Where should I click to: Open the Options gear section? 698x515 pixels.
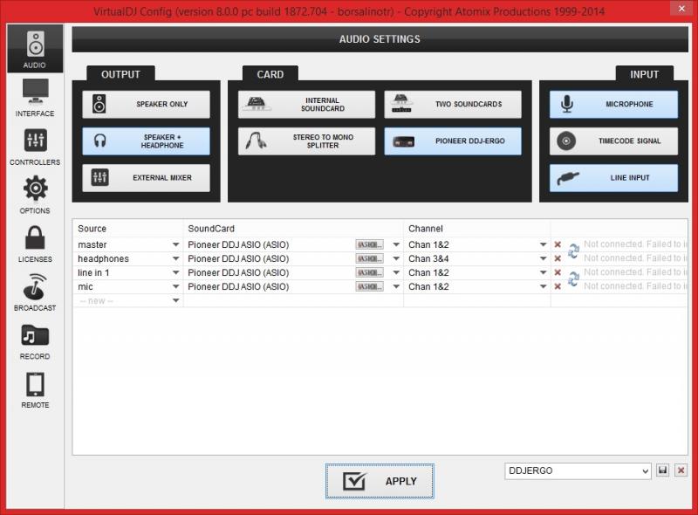35,196
